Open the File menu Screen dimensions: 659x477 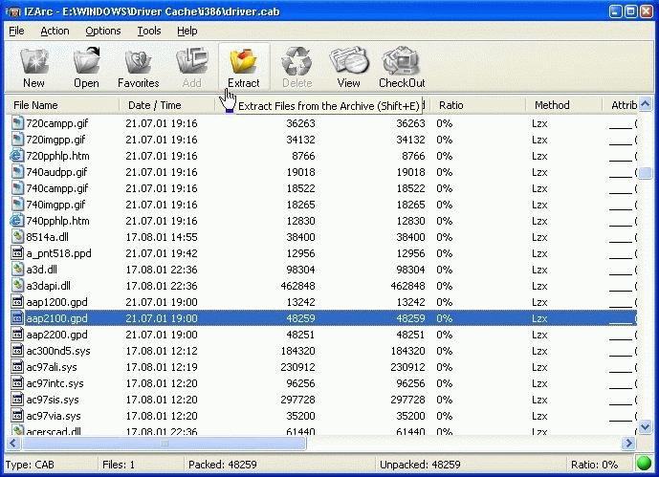click(x=16, y=32)
